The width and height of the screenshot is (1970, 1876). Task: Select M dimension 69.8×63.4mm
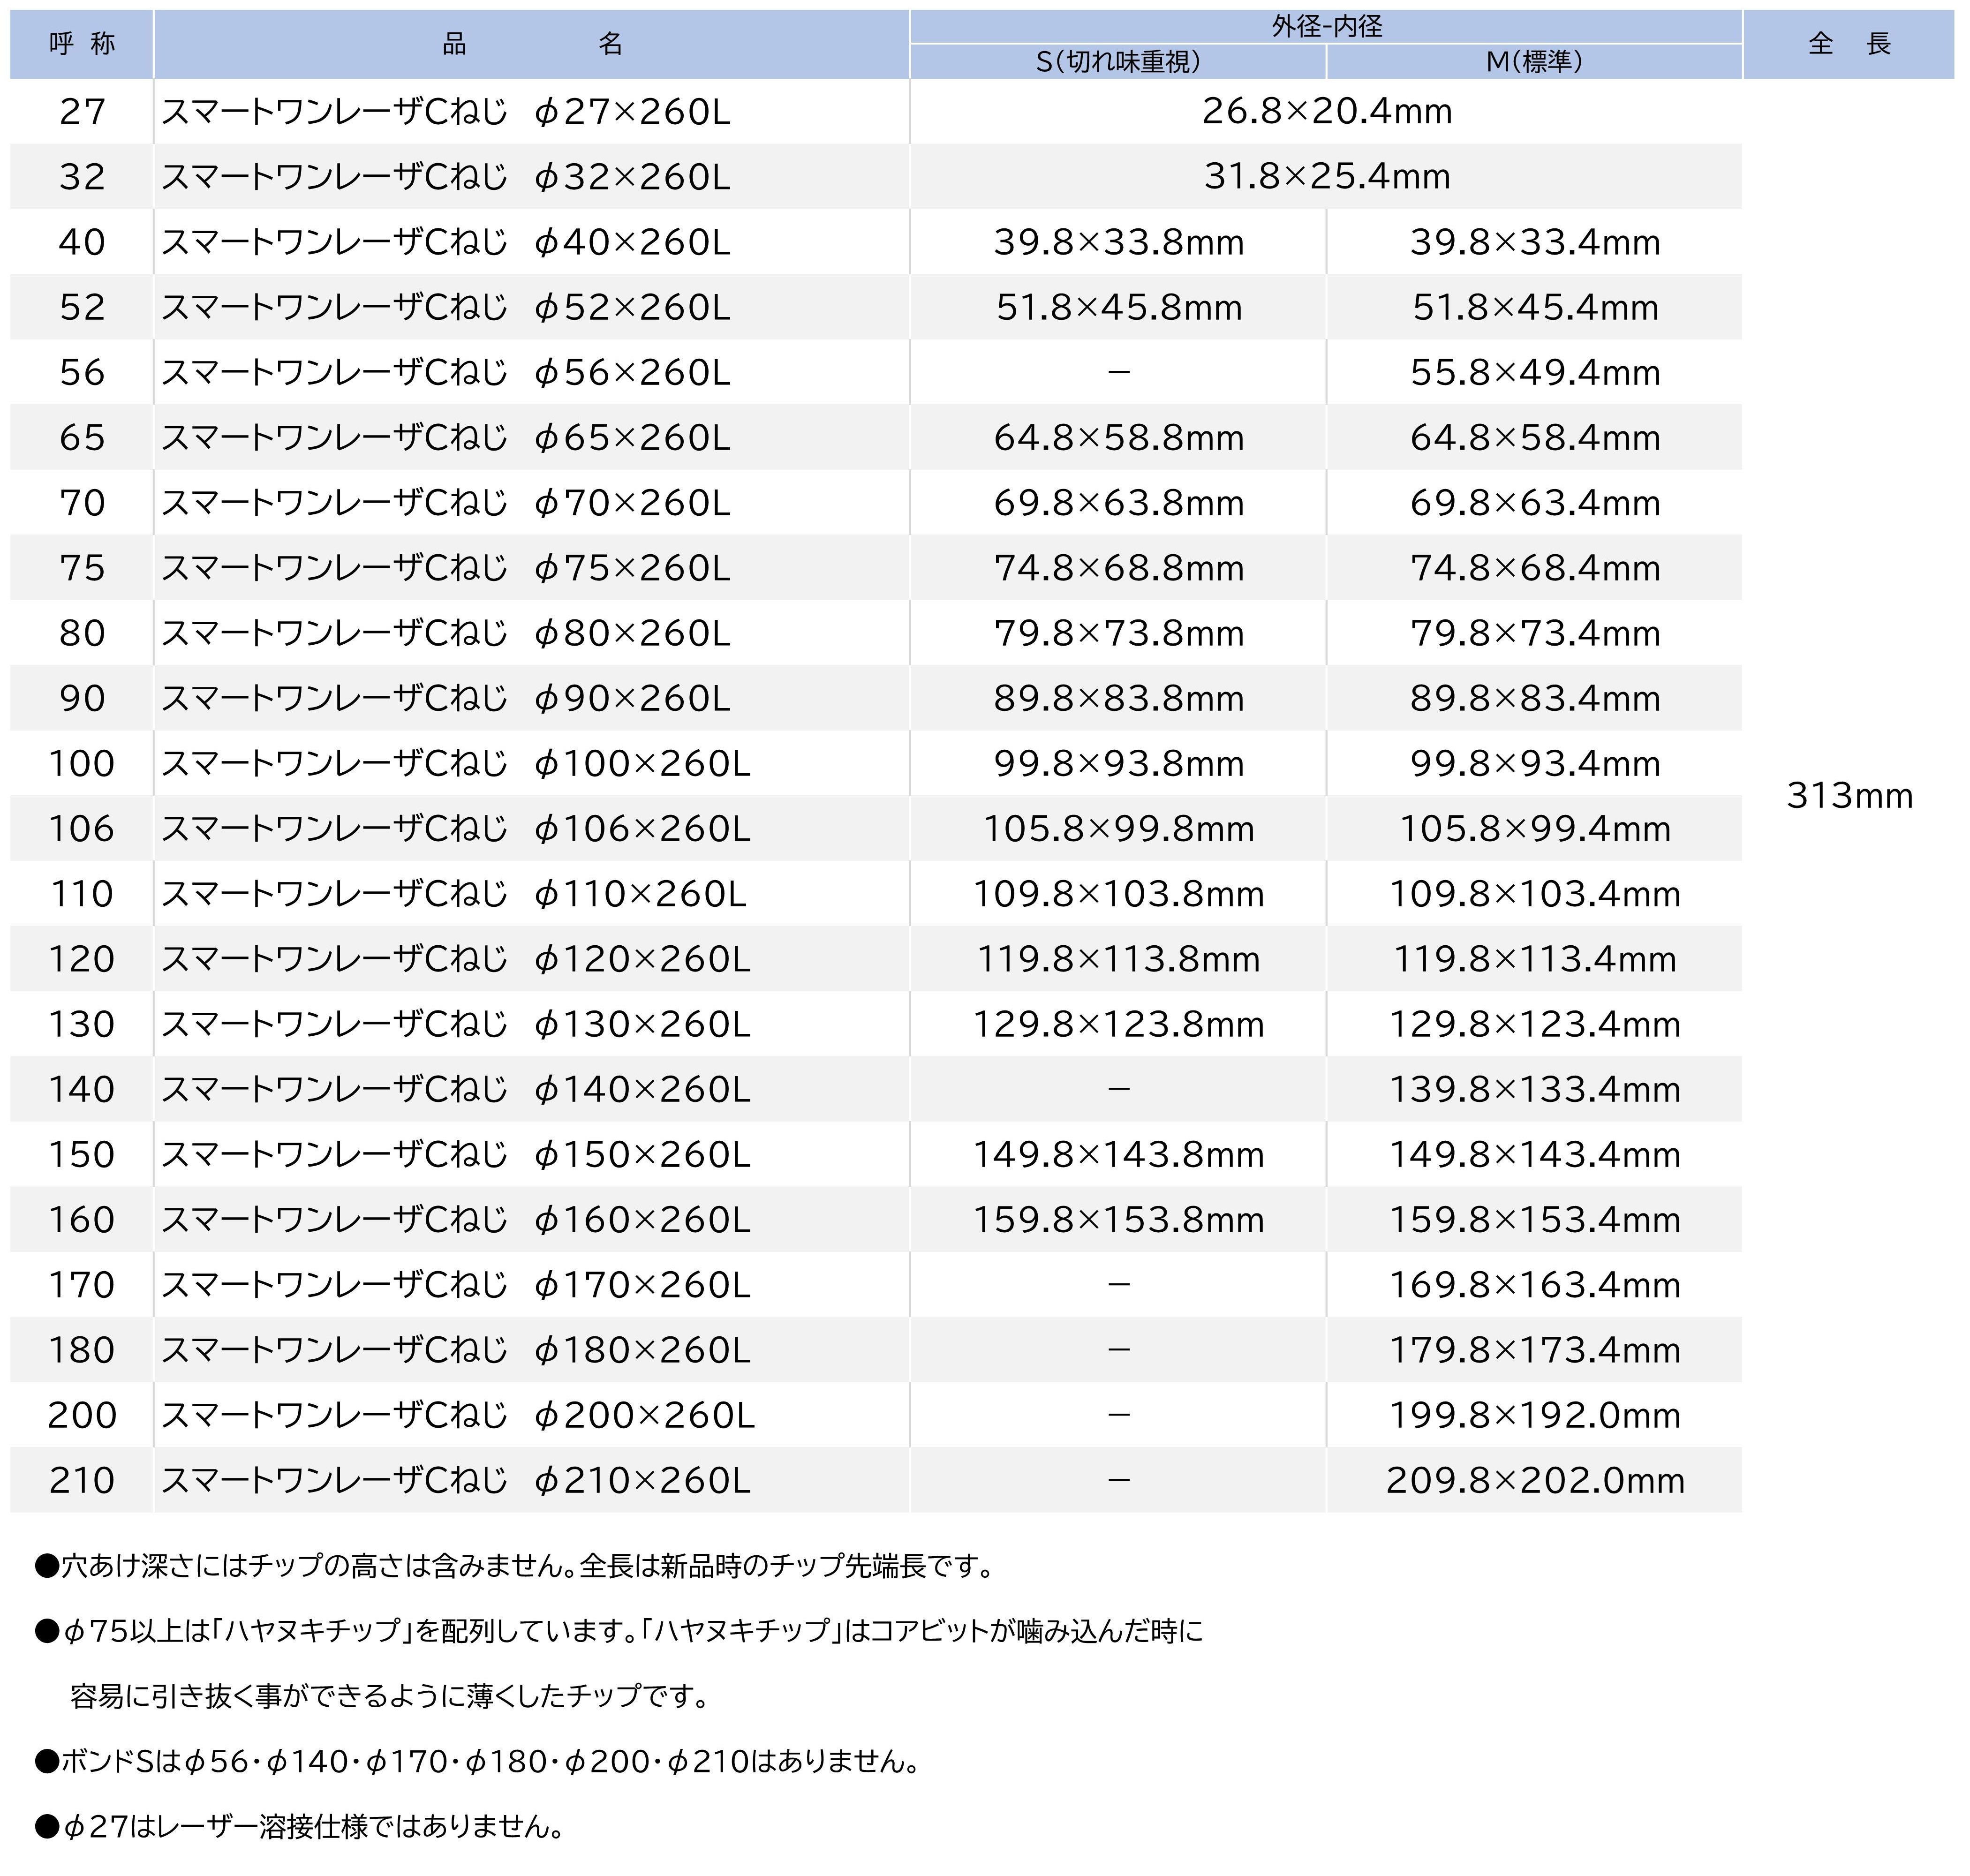(1535, 502)
